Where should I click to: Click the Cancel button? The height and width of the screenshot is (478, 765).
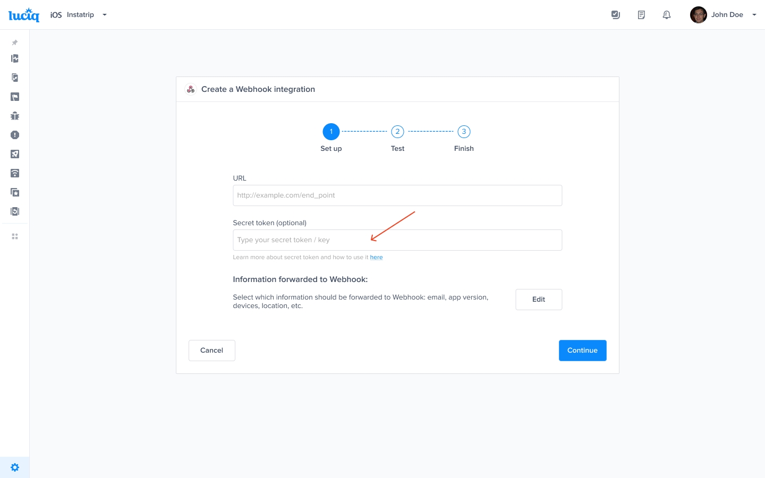coord(211,351)
